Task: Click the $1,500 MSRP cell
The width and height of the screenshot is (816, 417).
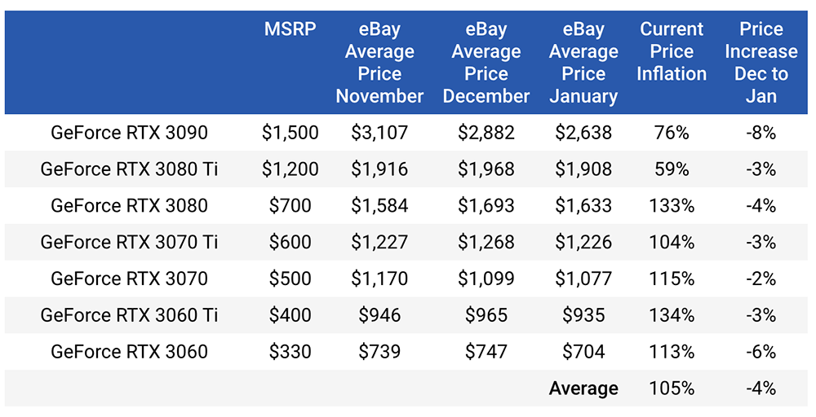Action: (290, 133)
